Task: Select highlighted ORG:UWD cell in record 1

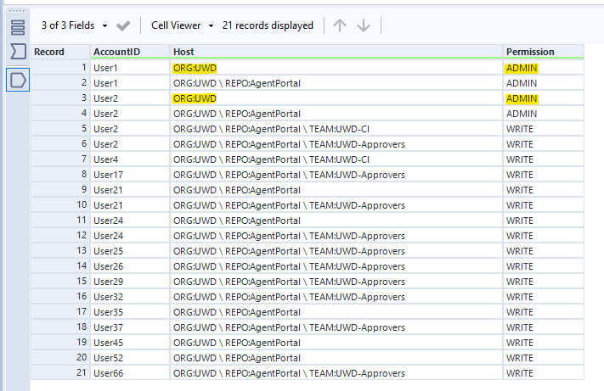Action: pyautogui.click(x=336, y=68)
